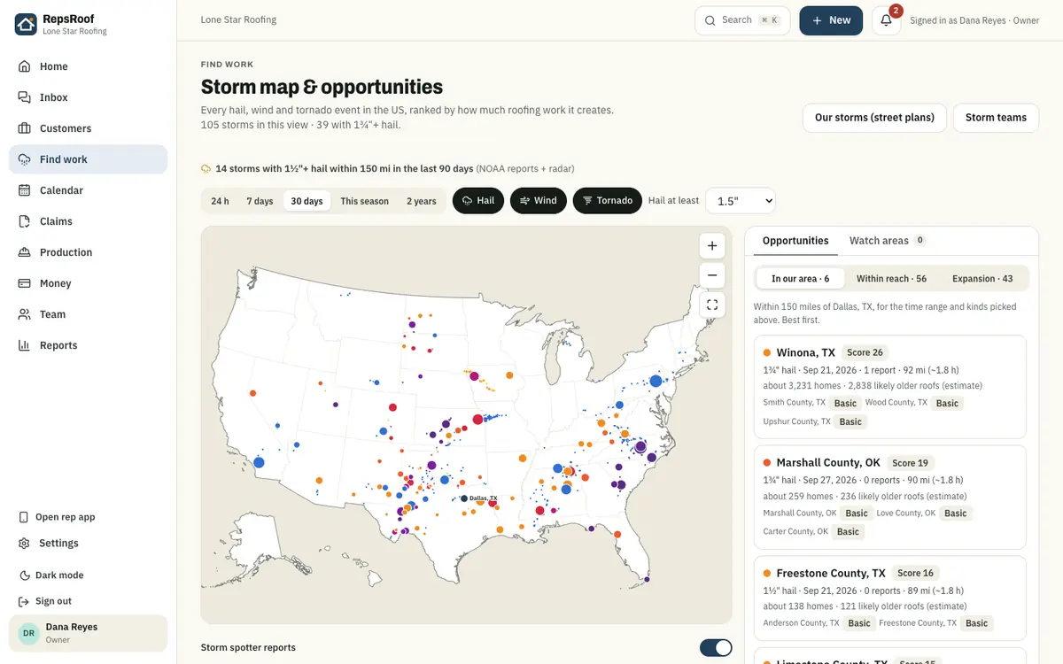
Task: Enable Dark mode from sidebar
Action: click(x=59, y=575)
